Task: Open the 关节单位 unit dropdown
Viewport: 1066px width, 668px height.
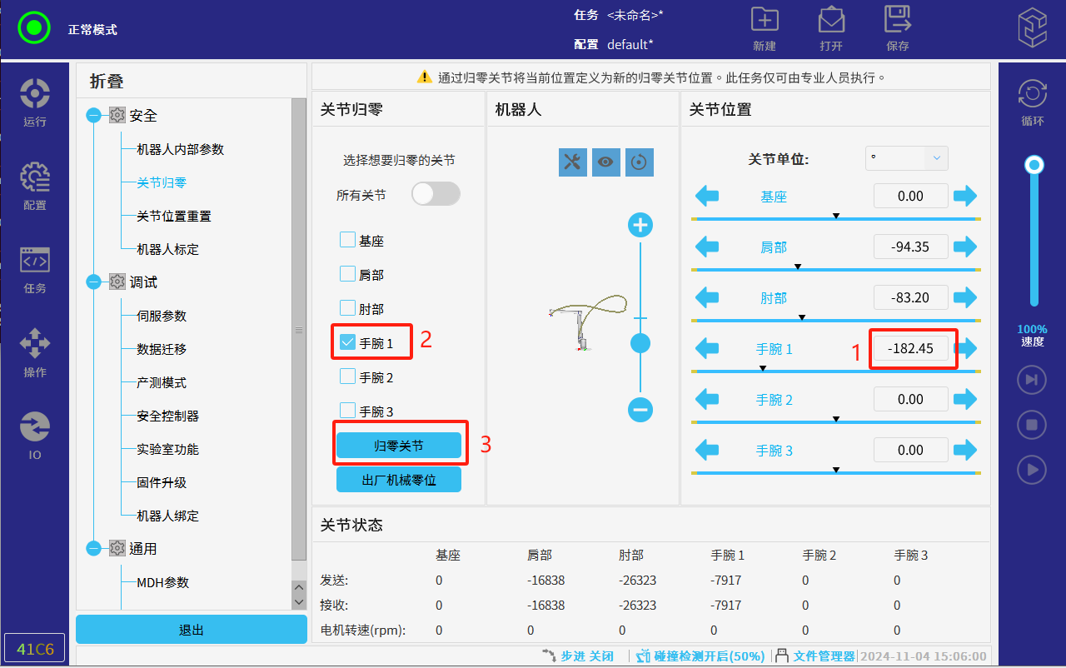Action: [906, 158]
